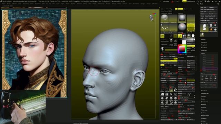Viewport: 221px width, 124px height.
Task: Click the reference portrait image
Action: point(34,53)
